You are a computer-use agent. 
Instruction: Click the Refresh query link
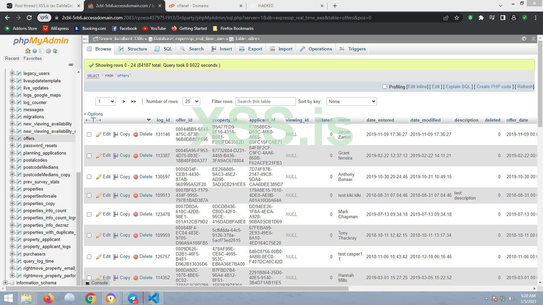coord(525,87)
